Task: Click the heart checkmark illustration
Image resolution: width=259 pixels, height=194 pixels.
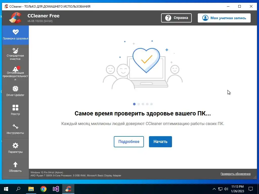Action: [x=146, y=60]
